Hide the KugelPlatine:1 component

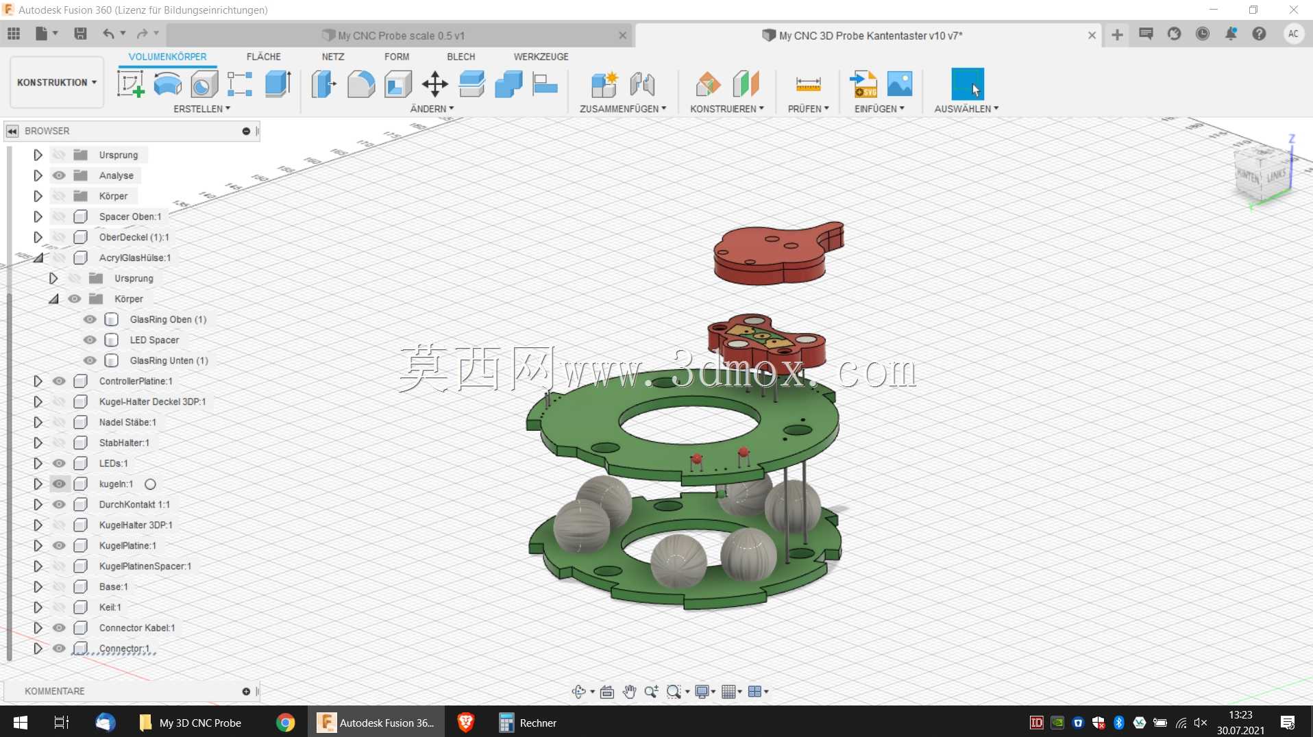[60, 545]
